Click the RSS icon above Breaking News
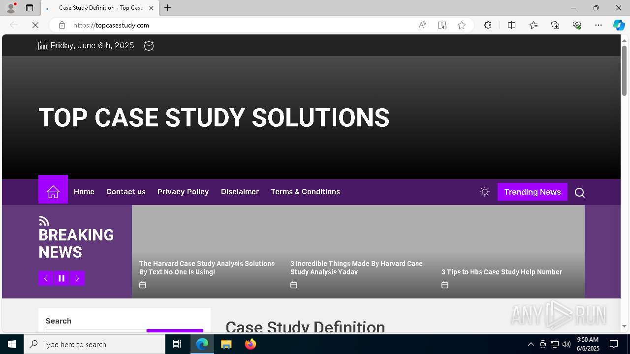 (44, 221)
